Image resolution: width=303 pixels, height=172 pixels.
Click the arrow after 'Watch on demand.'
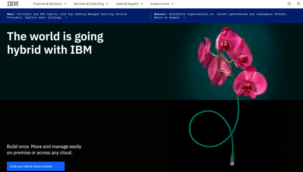coord(183,17)
